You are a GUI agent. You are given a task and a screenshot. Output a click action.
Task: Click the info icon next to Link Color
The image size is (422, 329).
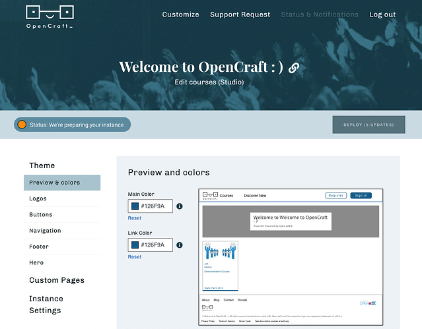click(180, 245)
